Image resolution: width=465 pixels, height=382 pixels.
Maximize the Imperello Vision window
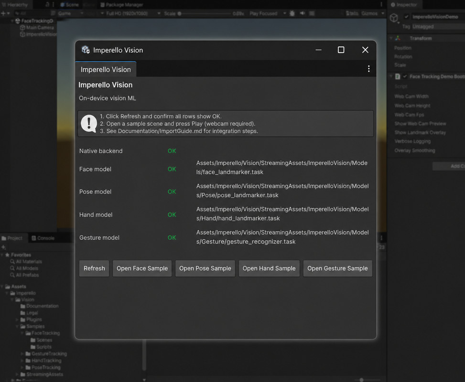(x=341, y=50)
